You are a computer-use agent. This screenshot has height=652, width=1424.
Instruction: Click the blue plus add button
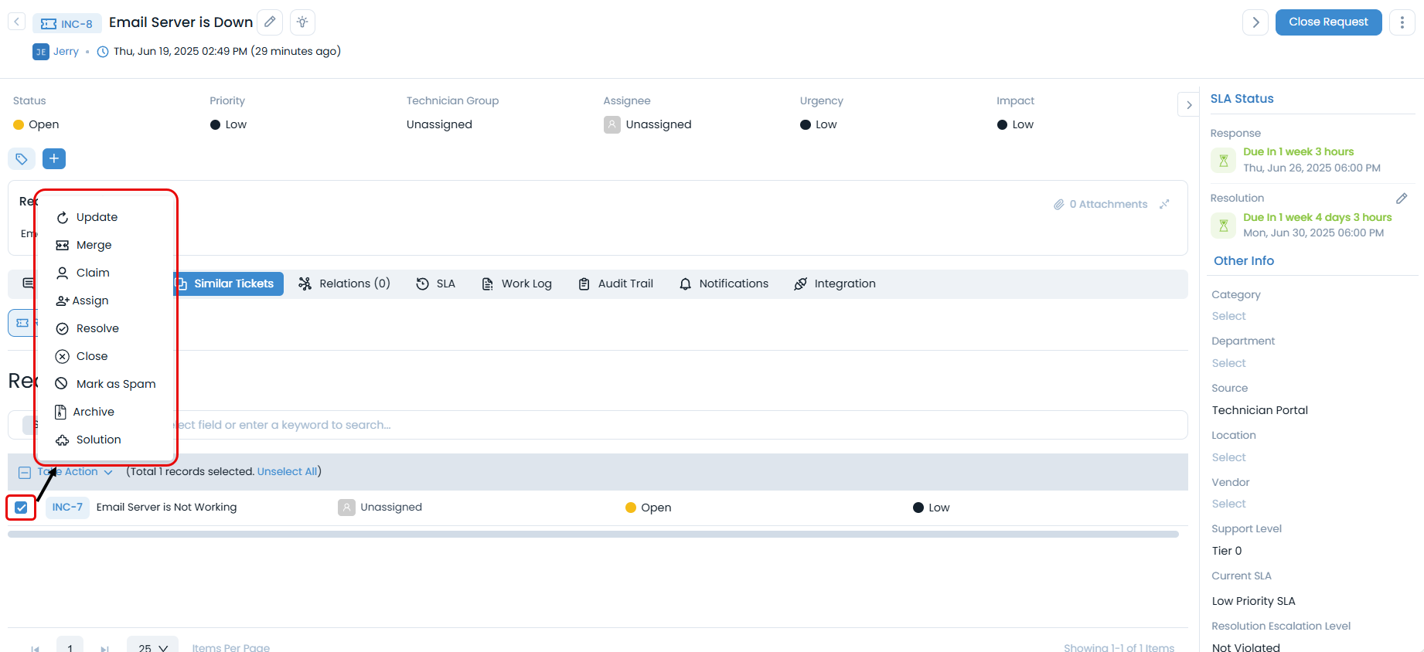pyautogui.click(x=54, y=159)
